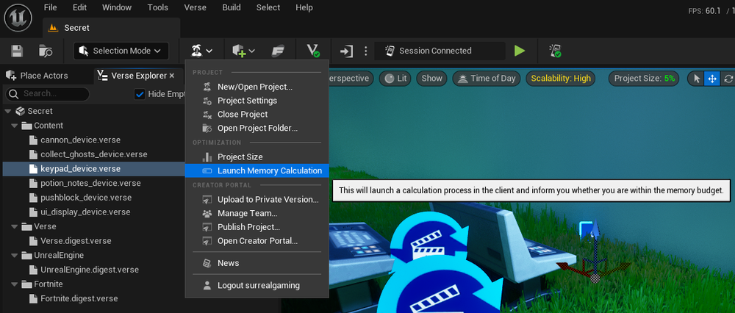Open the Edit menu
Screen dimensions: 735x313
[79, 7]
